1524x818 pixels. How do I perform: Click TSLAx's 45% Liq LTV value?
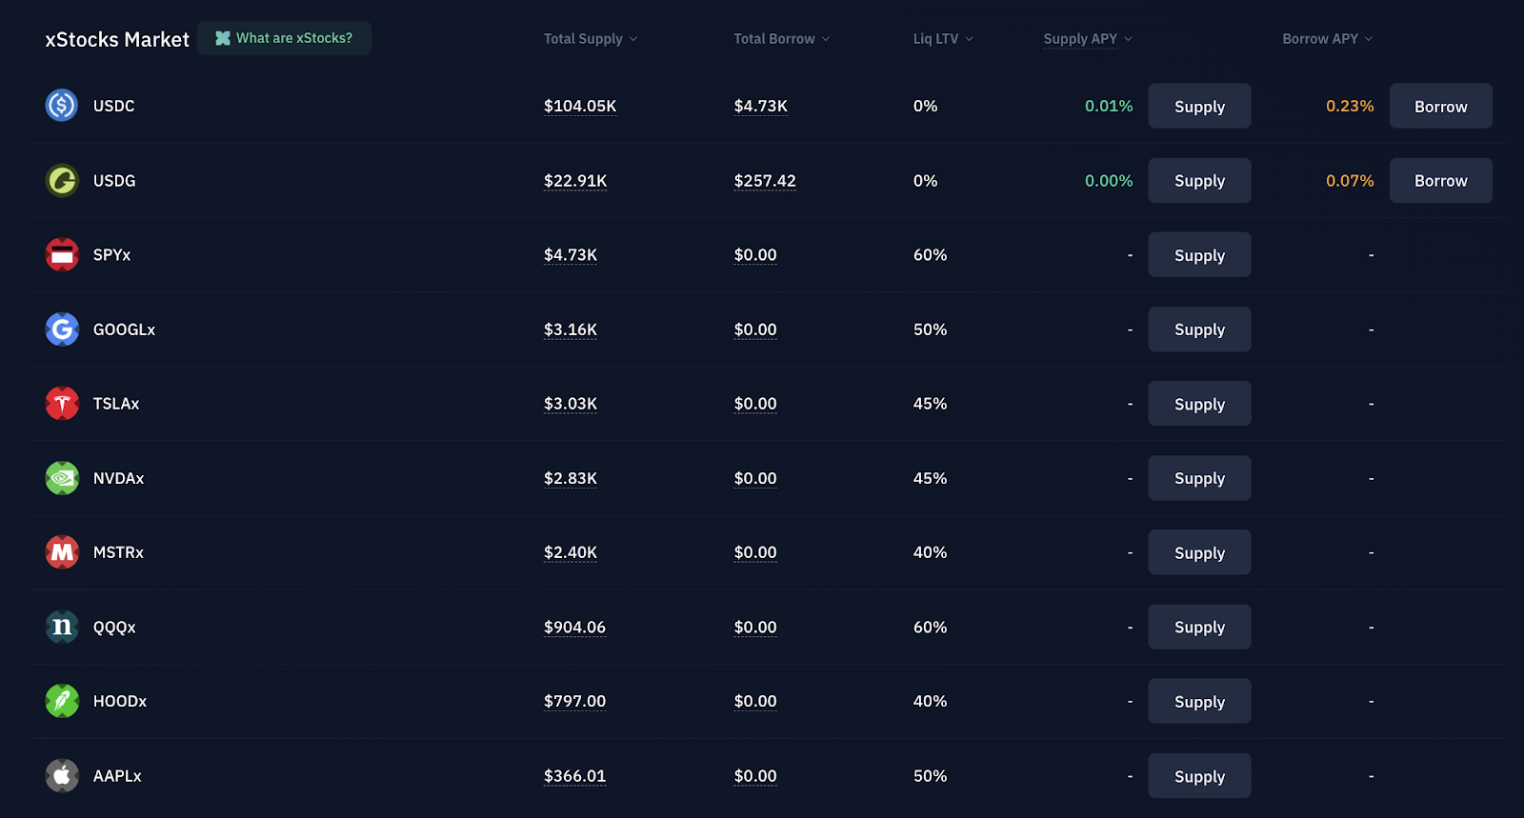pyautogui.click(x=930, y=403)
